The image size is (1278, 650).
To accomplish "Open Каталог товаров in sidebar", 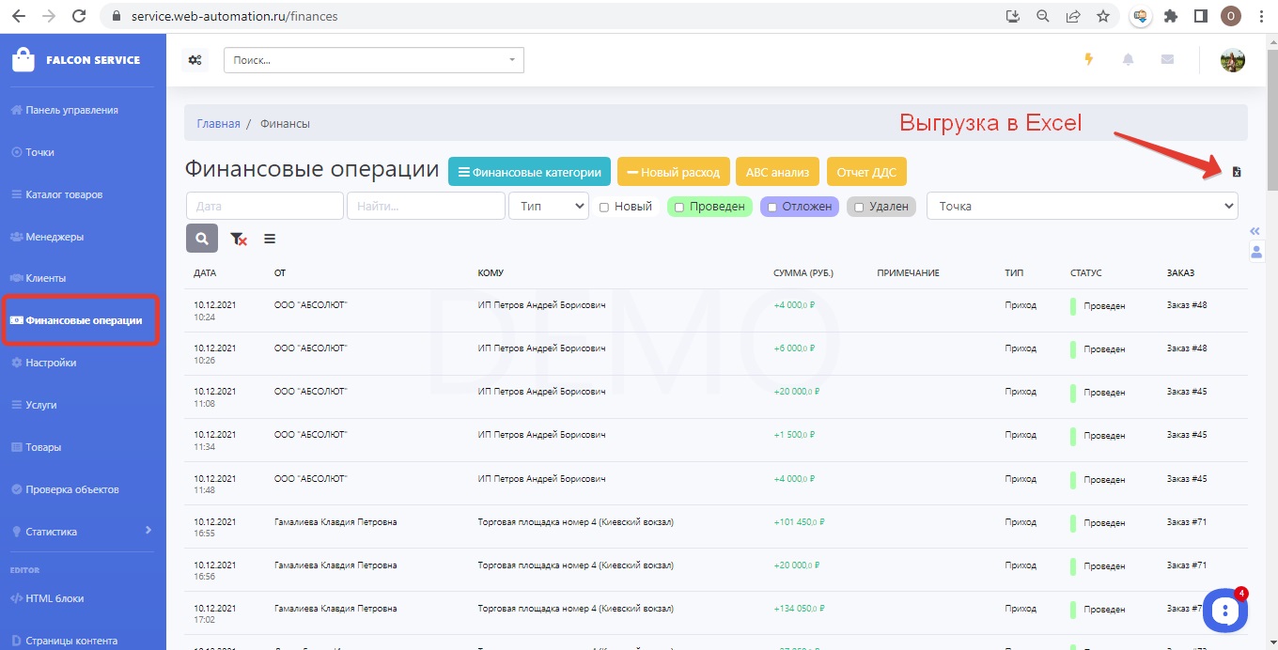I will pos(64,194).
